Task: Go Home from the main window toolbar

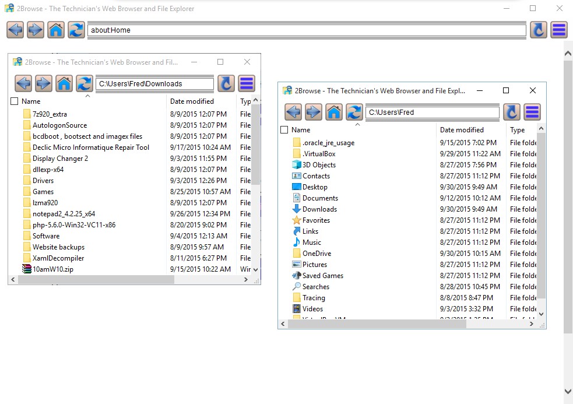Action: pyautogui.click(x=56, y=30)
